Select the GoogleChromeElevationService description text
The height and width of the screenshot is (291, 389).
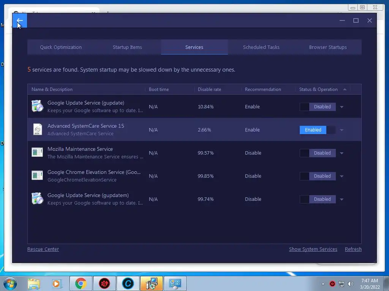pyautogui.click(x=82, y=180)
